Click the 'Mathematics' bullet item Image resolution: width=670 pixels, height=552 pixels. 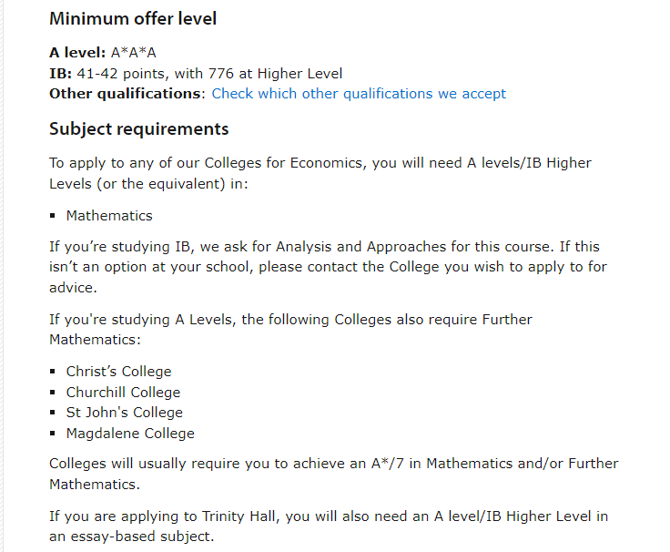(109, 216)
